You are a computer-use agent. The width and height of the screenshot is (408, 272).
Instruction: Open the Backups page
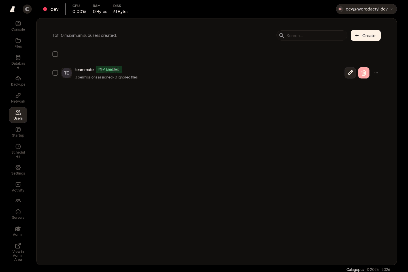tap(18, 81)
